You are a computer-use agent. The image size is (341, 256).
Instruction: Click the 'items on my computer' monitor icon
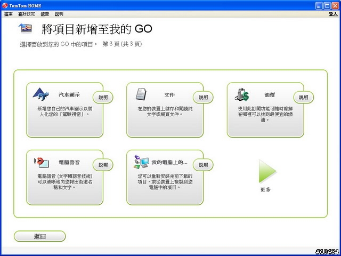[141, 161]
